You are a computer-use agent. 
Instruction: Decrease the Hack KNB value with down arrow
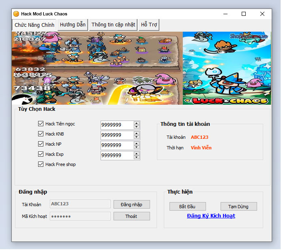click(137, 137)
